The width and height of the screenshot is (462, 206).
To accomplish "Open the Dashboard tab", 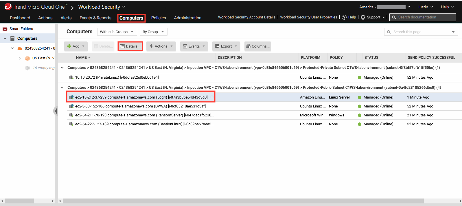I will [x=20, y=18].
